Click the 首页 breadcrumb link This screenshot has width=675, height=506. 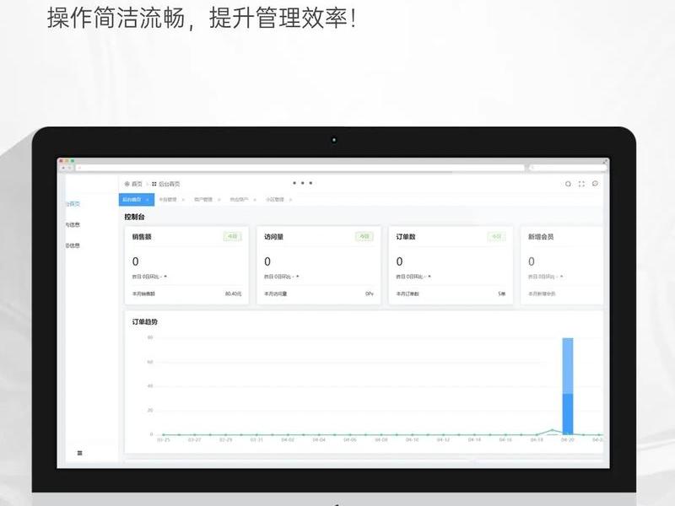coord(137,184)
